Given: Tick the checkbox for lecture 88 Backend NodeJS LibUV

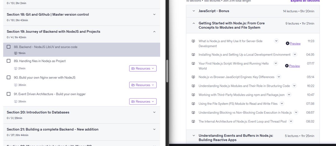Looking at the screenshot, I should (8, 47).
